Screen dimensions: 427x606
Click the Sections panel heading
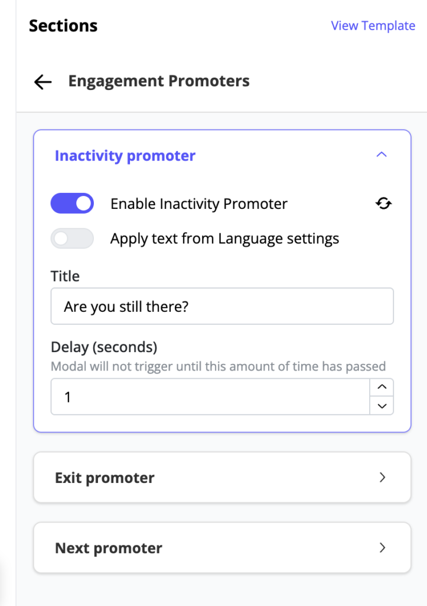pyautogui.click(x=63, y=26)
